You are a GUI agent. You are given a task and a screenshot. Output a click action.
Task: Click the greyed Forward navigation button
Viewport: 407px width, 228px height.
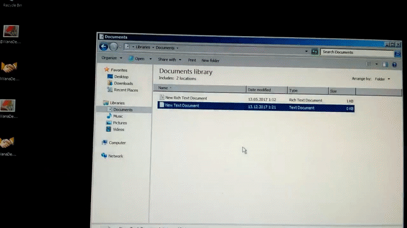(x=114, y=47)
